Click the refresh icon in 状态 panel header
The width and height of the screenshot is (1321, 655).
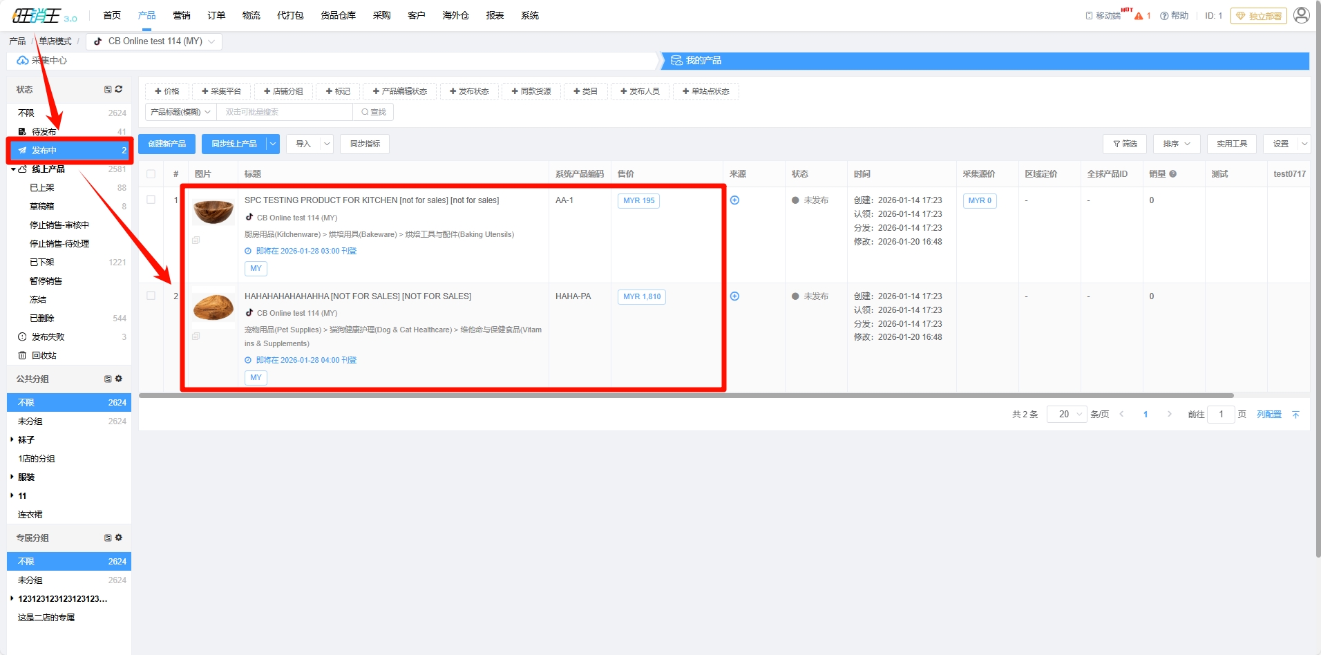[x=119, y=89]
